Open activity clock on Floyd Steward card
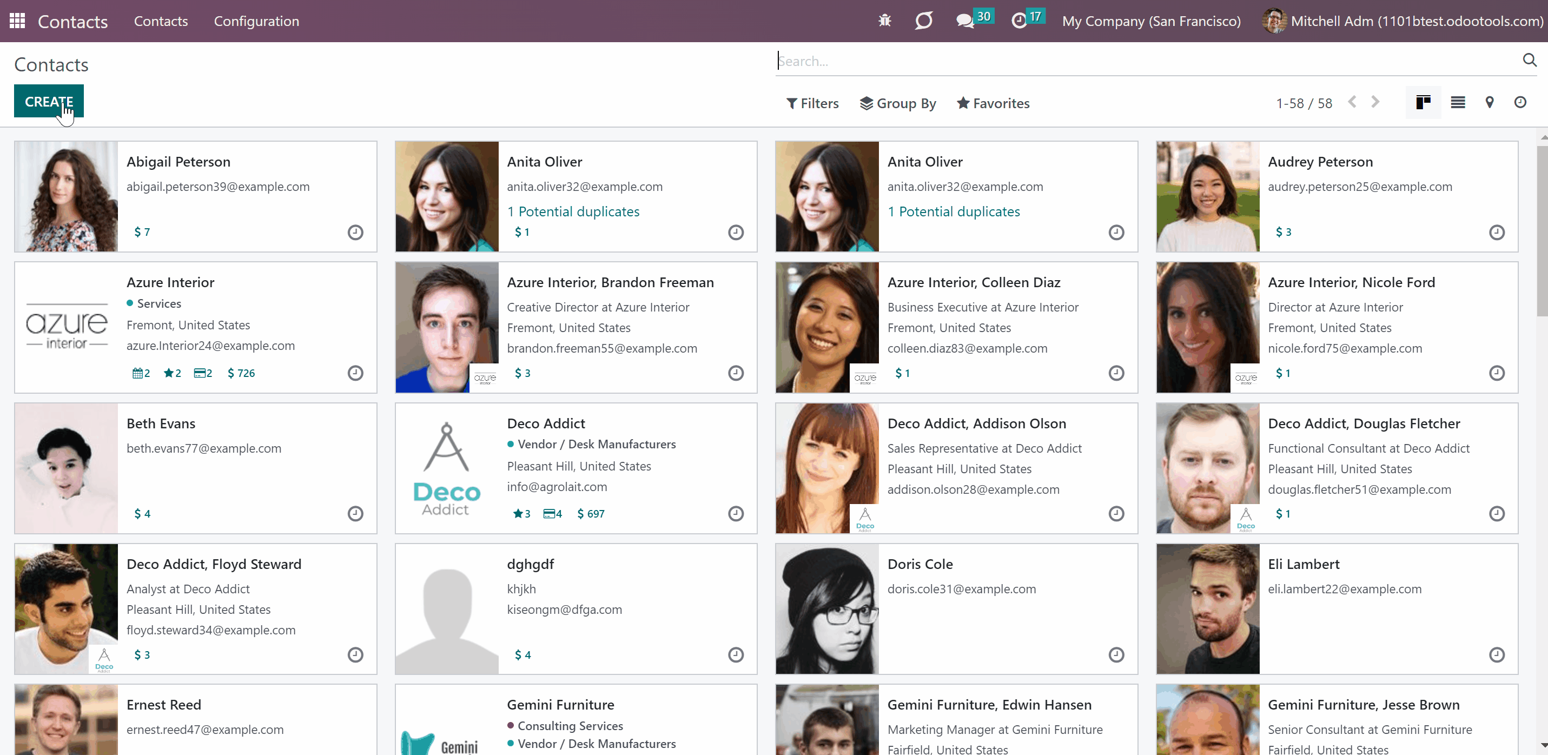Viewport: 1548px width, 755px height. tap(355, 654)
